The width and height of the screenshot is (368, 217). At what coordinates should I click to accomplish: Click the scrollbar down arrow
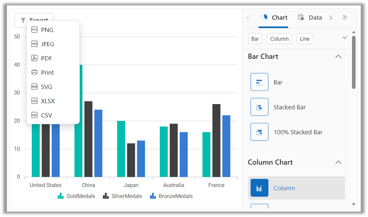click(354, 204)
